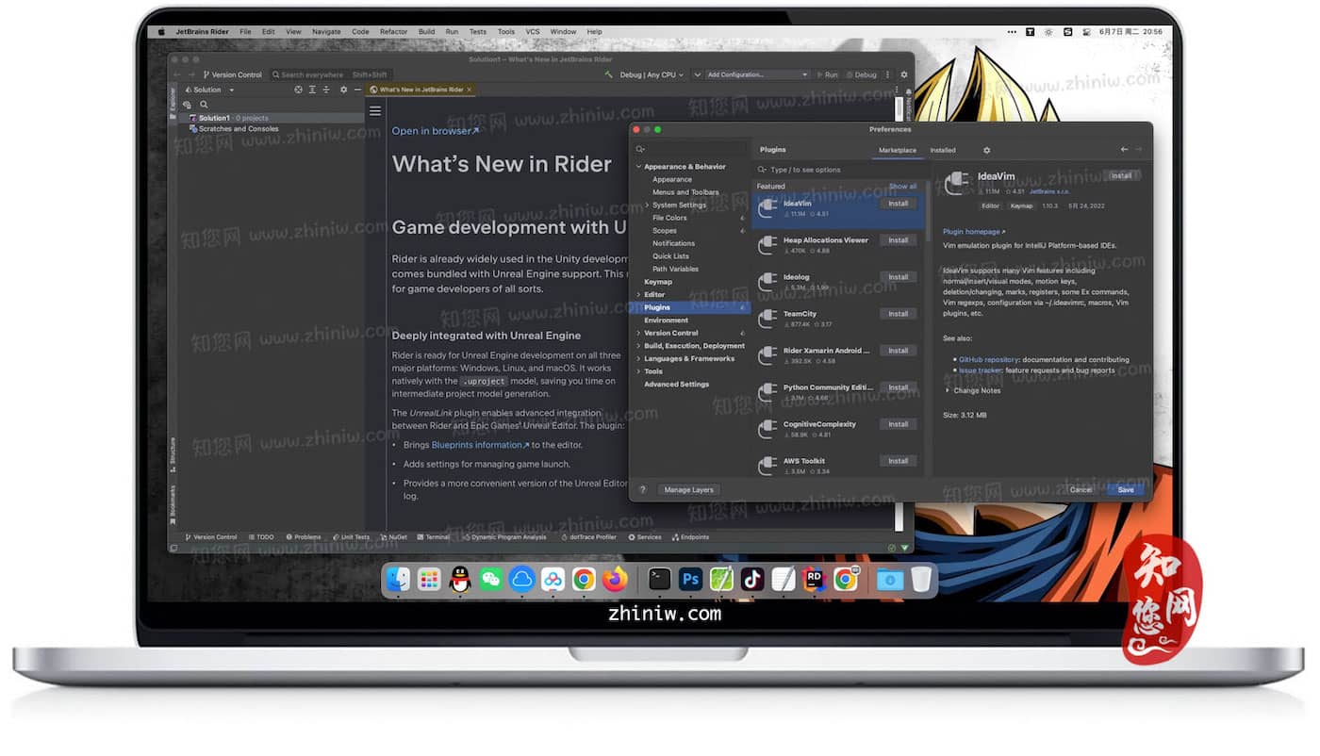Click the build hammer icon in Rider toolbar
This screenshot has height=756, width=1320.
609,74
